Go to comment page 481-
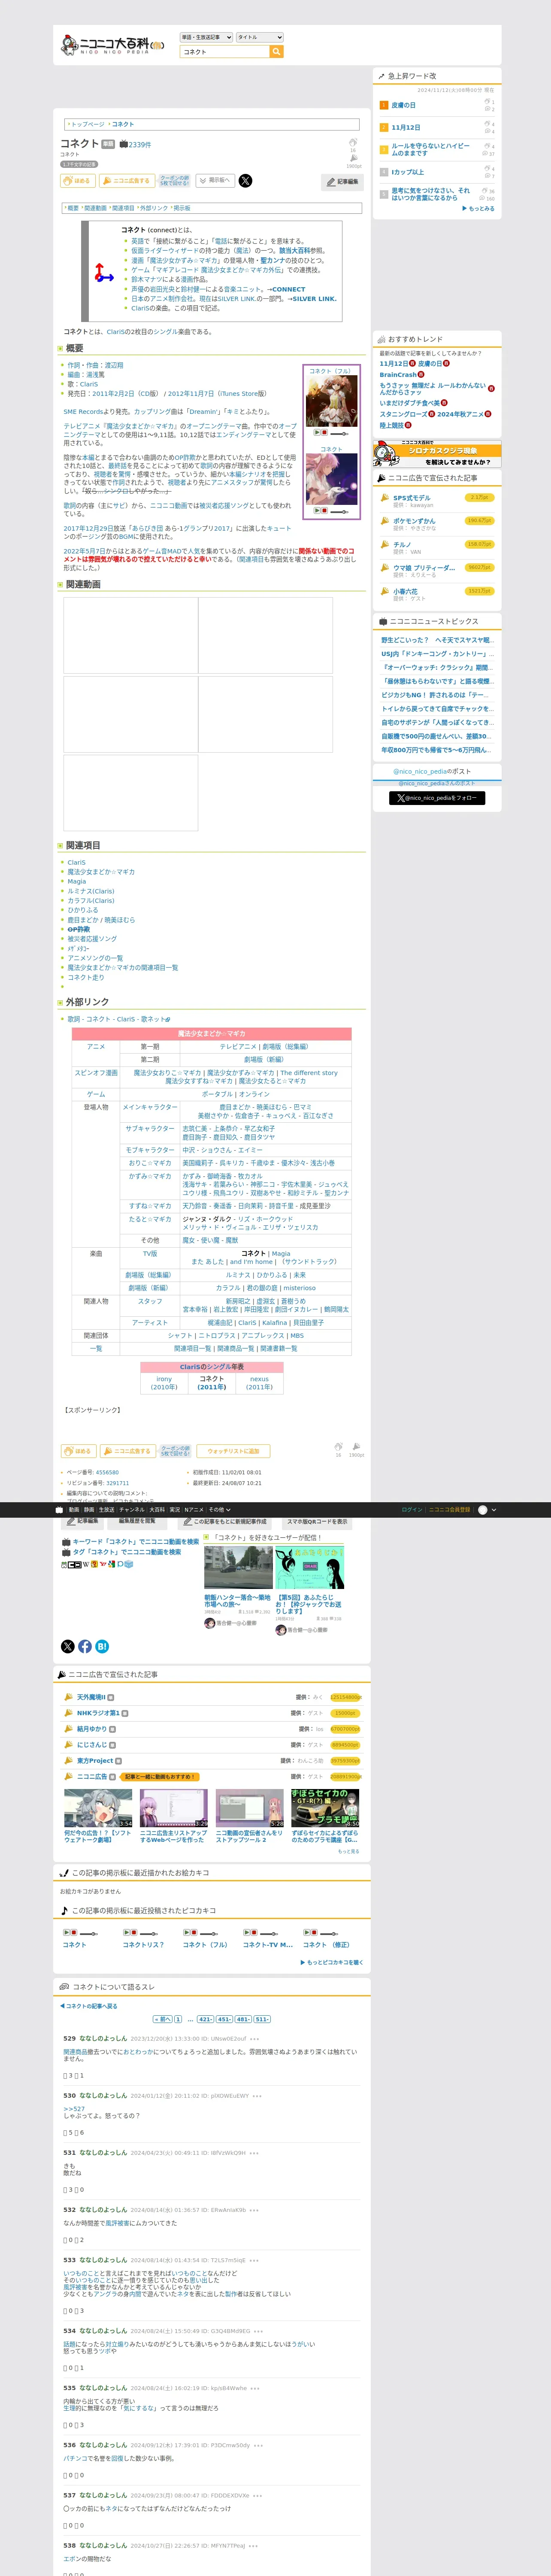551x2576 pixels. (243, 2019)
